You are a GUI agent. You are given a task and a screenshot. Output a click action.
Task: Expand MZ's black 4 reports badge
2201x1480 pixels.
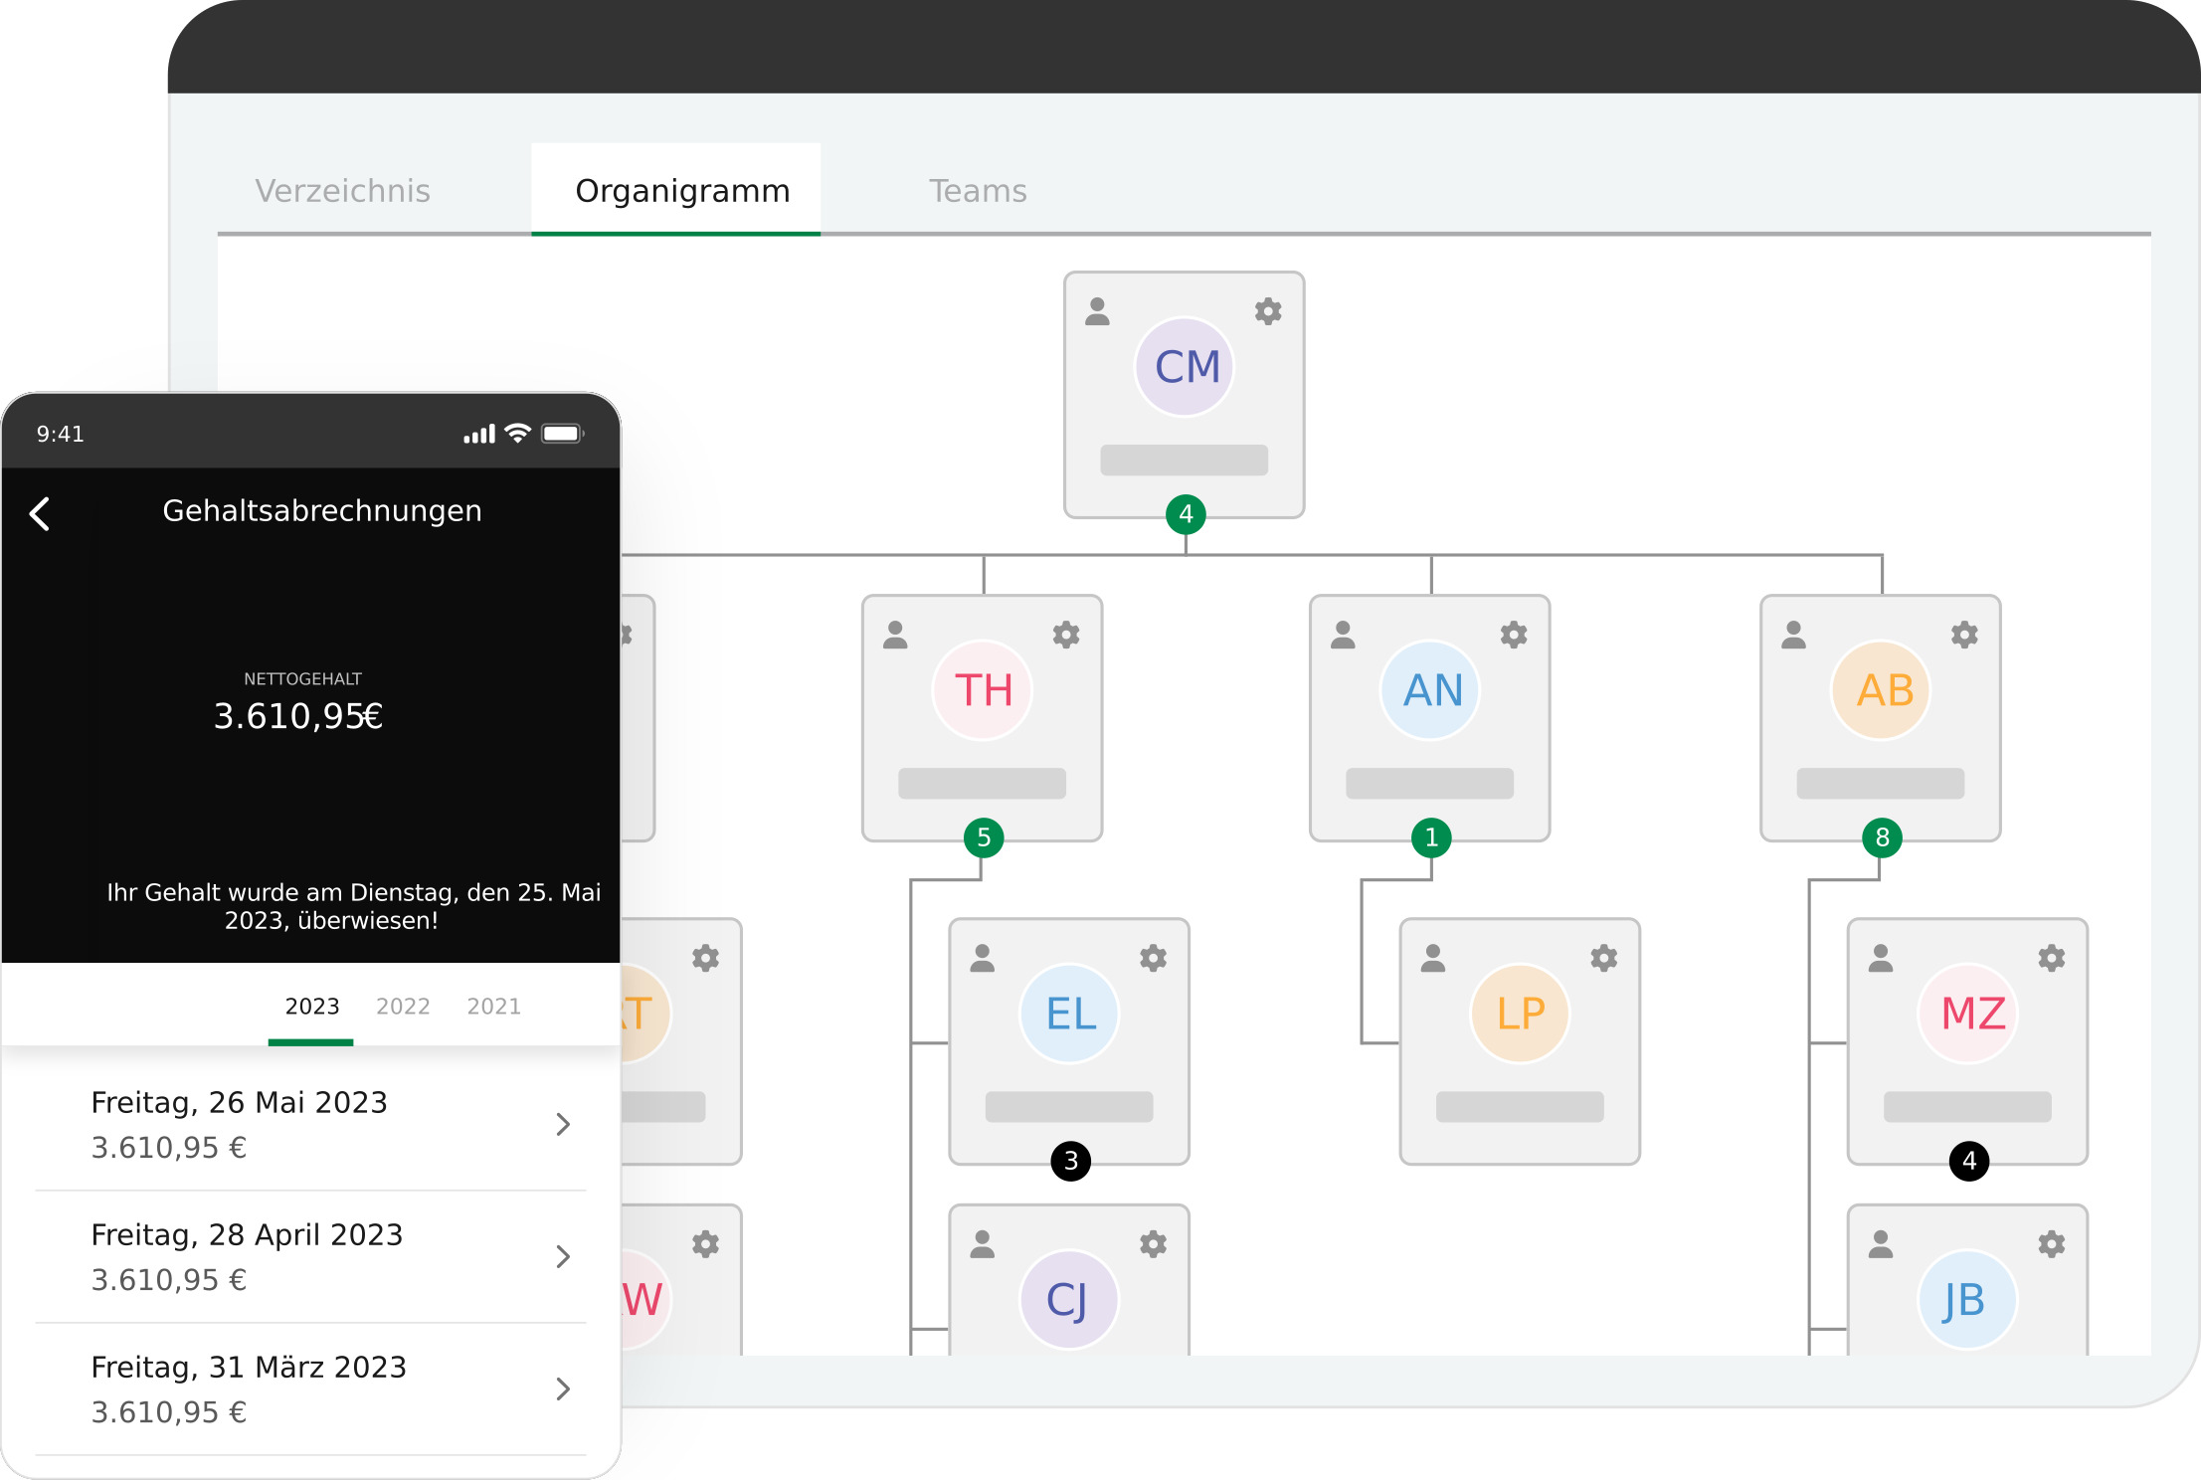(1968, 1161)
